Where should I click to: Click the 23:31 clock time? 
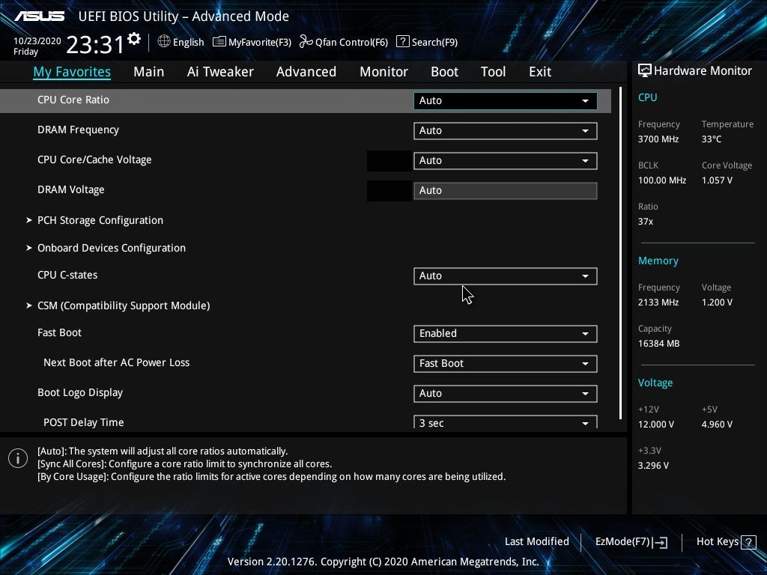coord(95,44)
